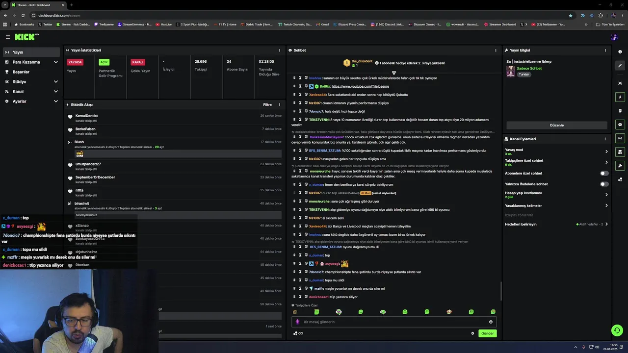Open the Filtre dropdown in Etkinlik Akışı
The height and width of the screenshot is (353, 628).
point(267,104)
